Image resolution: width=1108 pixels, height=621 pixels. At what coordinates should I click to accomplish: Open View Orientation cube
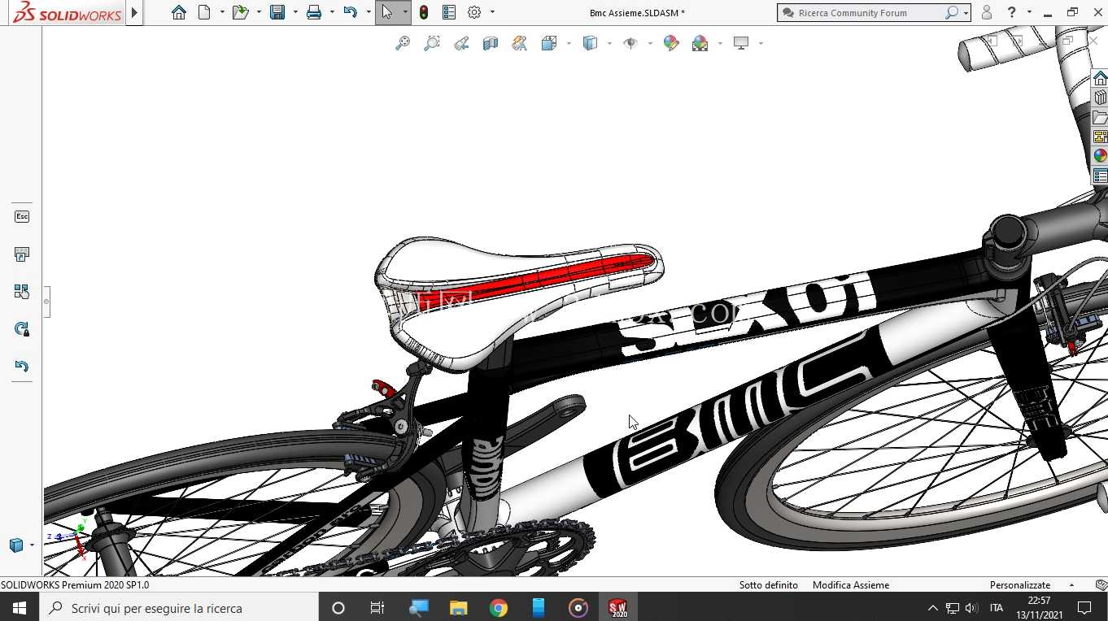[x=549, y=43]
